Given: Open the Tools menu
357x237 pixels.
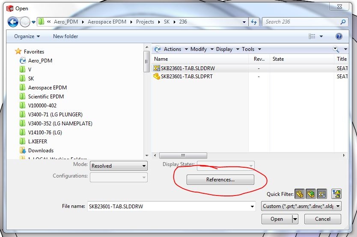Looking at the screenshot, I should 251,49.
